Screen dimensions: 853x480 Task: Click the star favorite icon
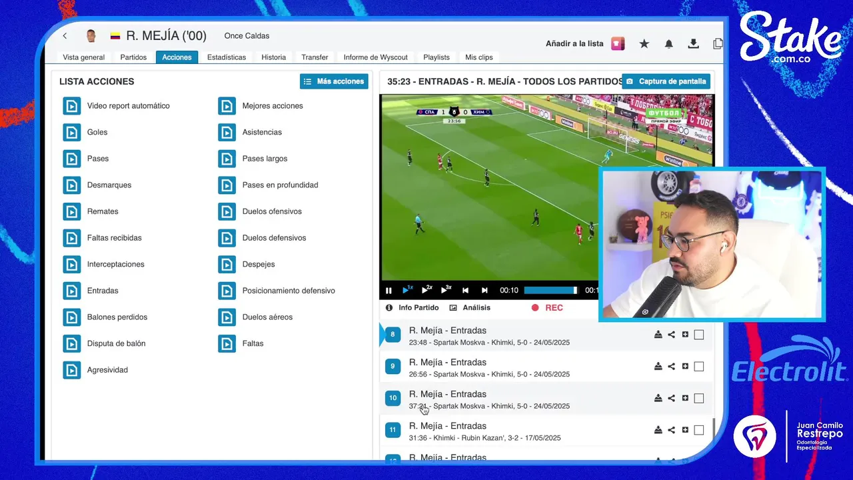pyautogui.click(x=644, y=43)
